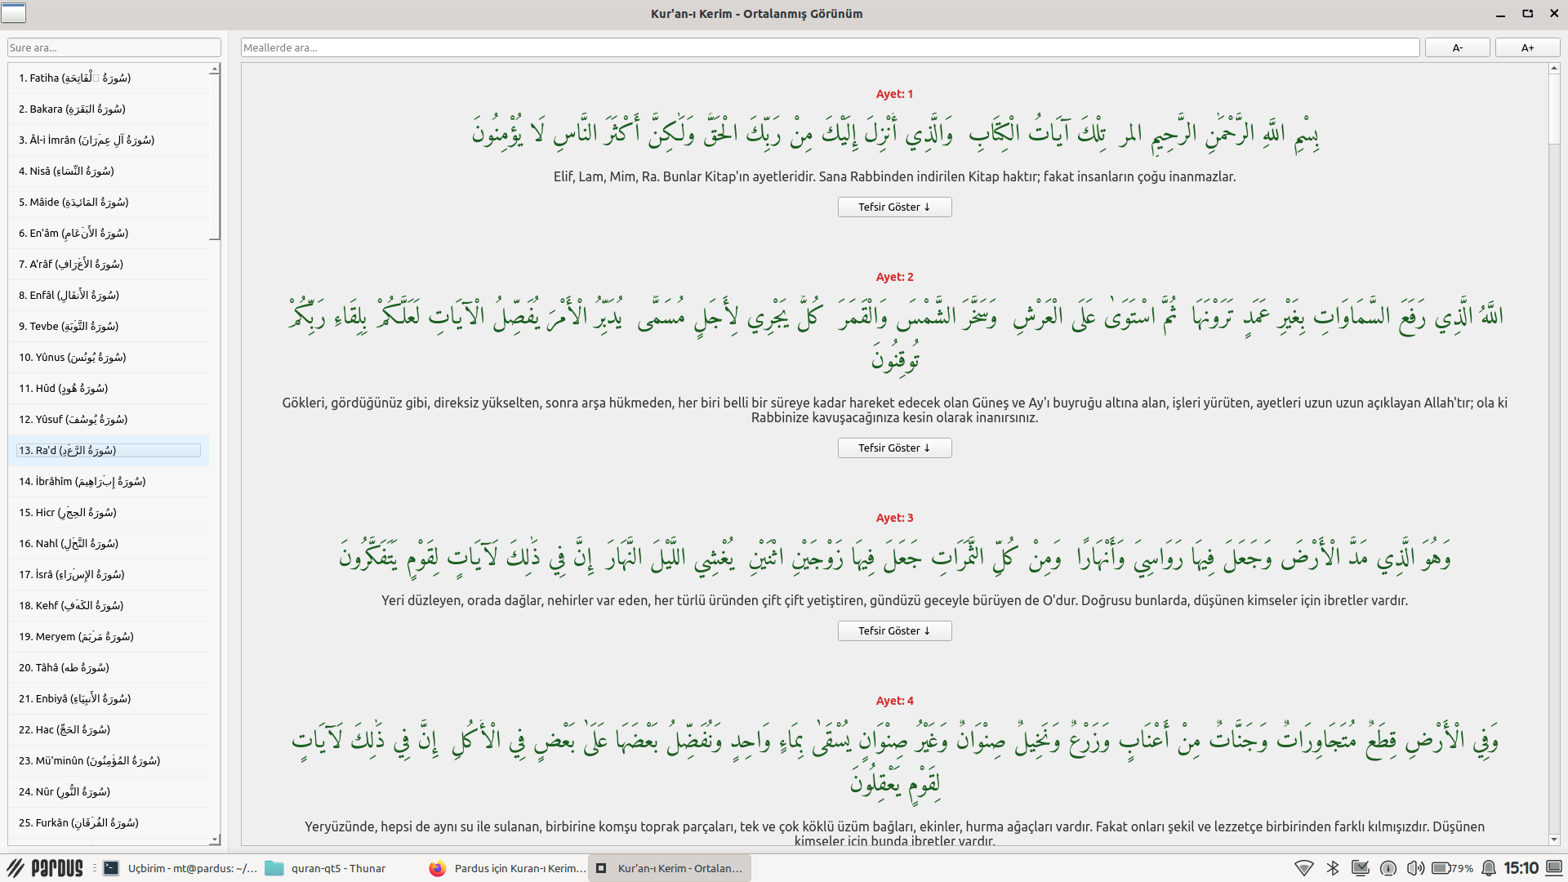Expand tafsir for Ayet 2
This screenshot has height=882, width=1568.
(894, 448)
